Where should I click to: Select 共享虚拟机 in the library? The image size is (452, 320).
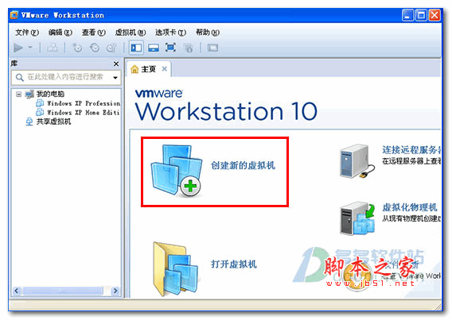53,121
